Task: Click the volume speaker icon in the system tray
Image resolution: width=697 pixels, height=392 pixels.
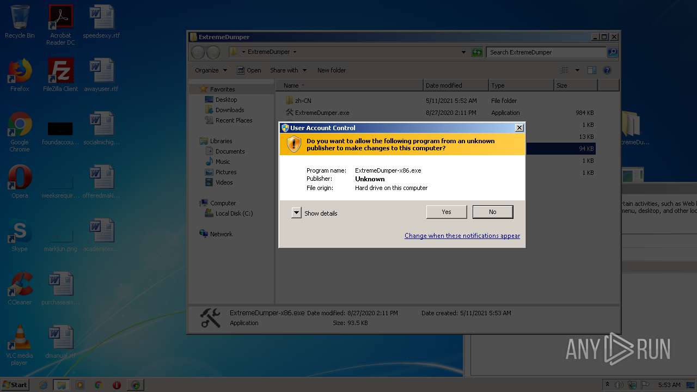Action: 619,385
